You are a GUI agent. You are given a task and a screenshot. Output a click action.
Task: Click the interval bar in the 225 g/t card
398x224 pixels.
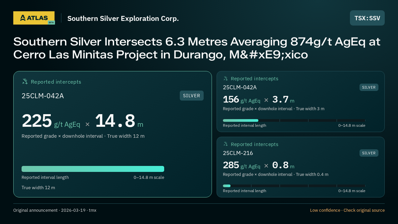(93, 169)
